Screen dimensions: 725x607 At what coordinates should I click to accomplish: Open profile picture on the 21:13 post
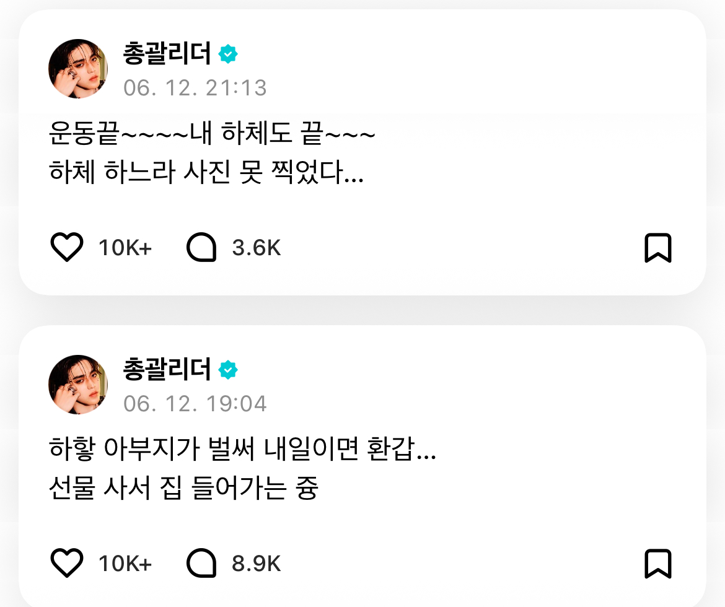click(x=78, y=69)
